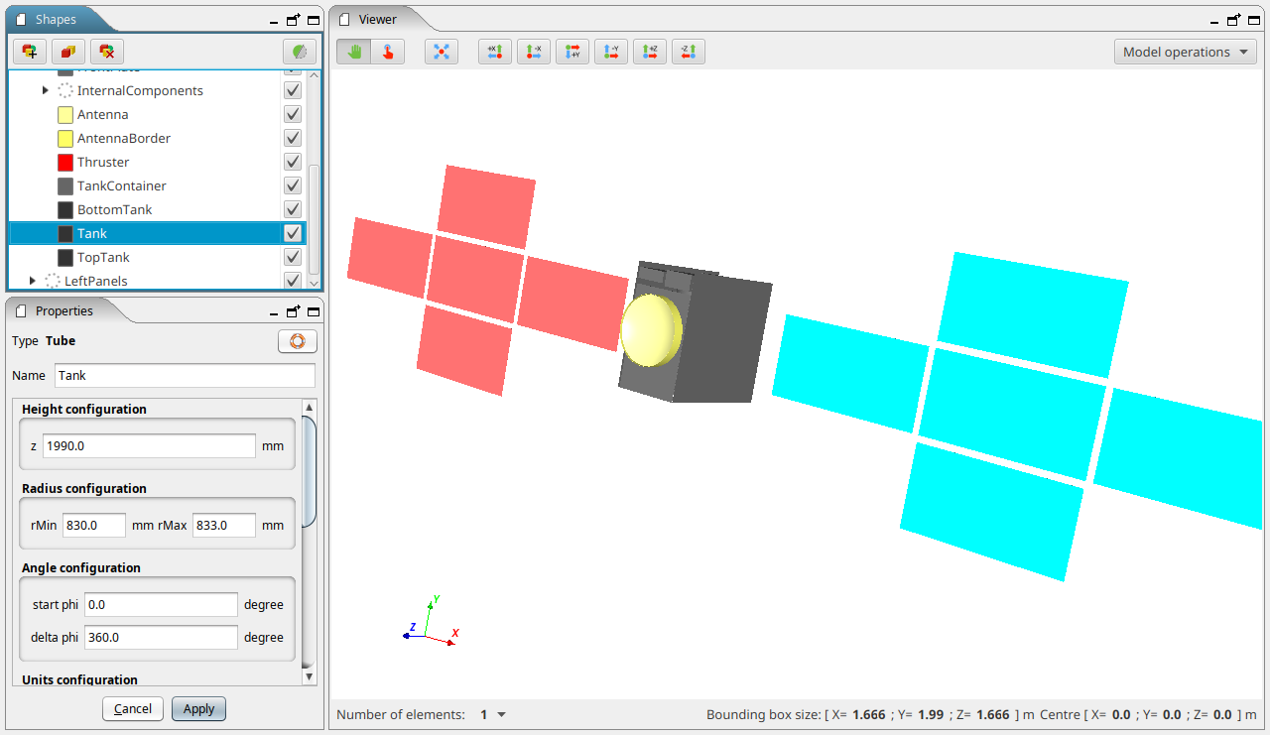The width and height of the screenshot is (1270, 735).
Task: Click the zoom-to-fit icon in Viewer toolbar
Action: coord(441,51)
